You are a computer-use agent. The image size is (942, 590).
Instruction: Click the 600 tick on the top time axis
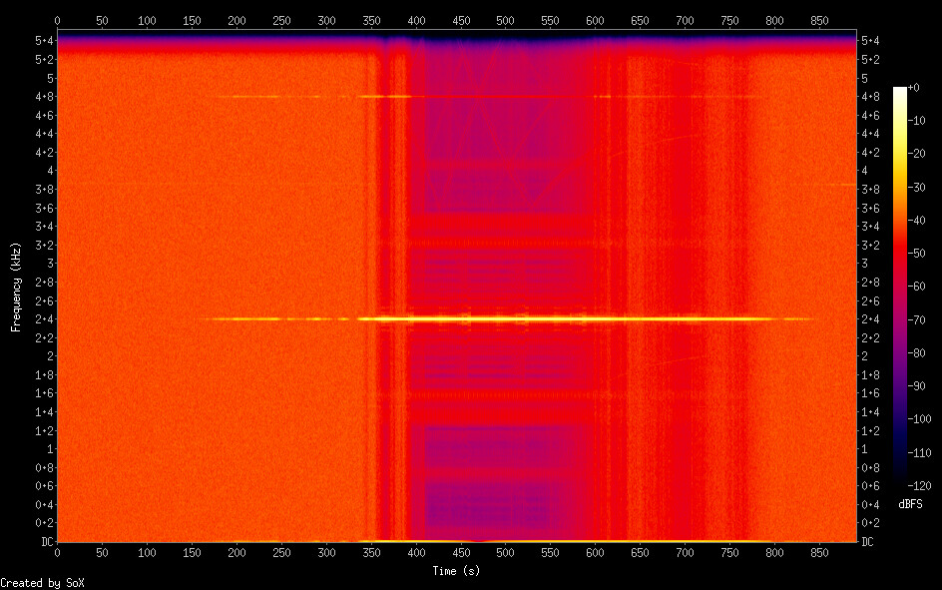pos(596,20)
